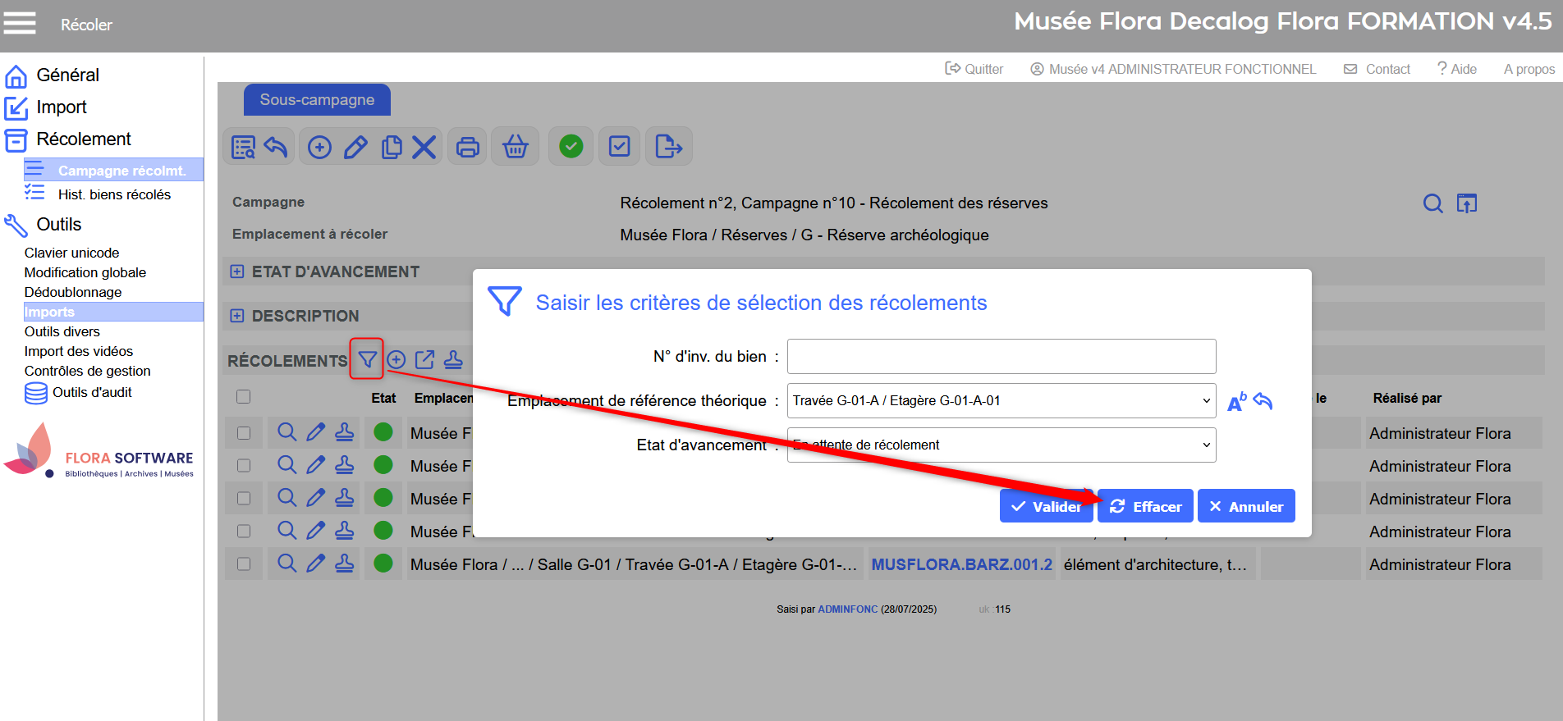The height and width of the screenshot is (721, 1563).
Task: Click the magnifier search icon next to Campagne
Action: (1432, 203)
